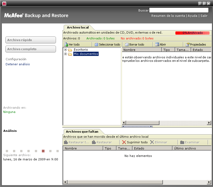This screenshot has height=187, width=213.
Task: Click the Suprimir todo red X icon
Action: coord(124,142)
